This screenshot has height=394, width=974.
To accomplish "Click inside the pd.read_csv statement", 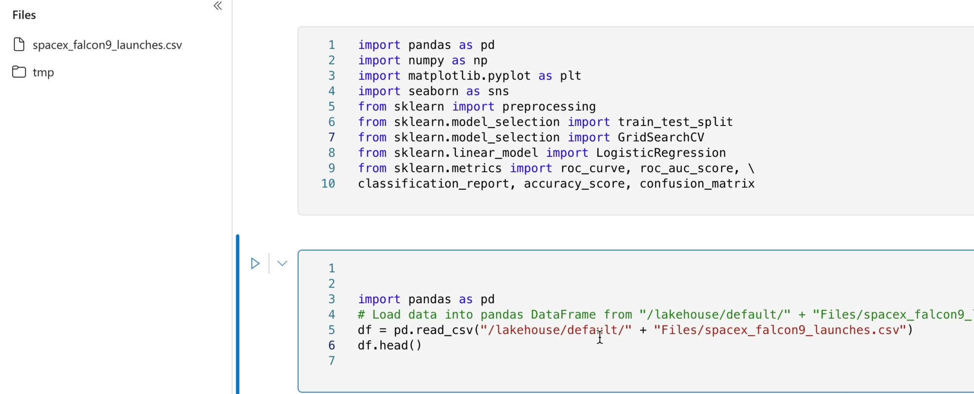I will [536, 330].
